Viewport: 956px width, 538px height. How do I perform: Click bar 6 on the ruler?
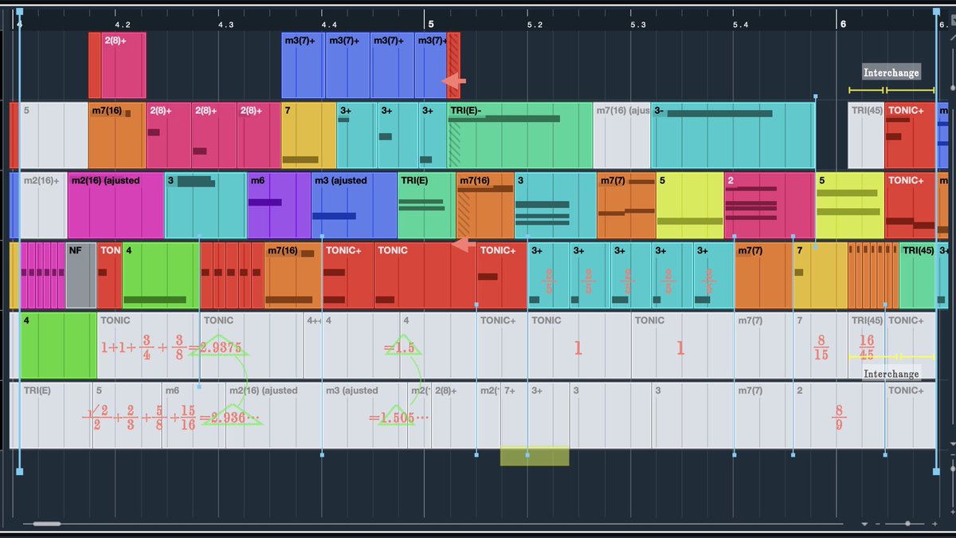pyautogui.click(x=843, y=25)
